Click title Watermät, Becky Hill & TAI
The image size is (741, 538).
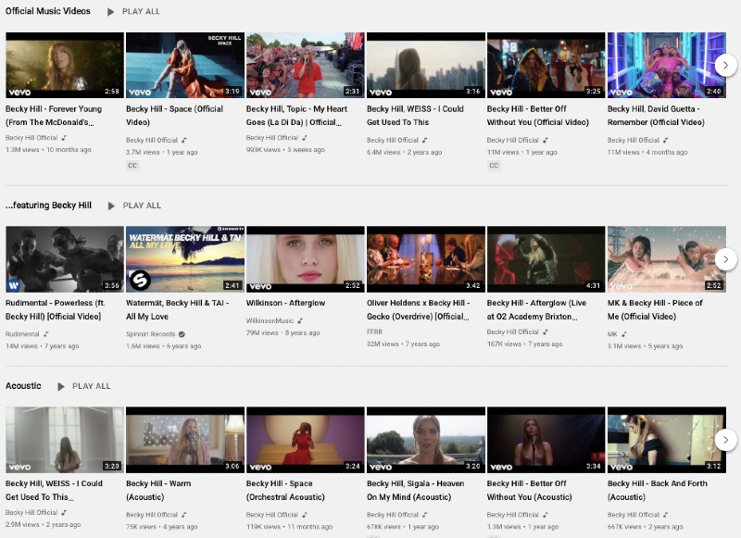pyautogui.click(x=177, y=309)
